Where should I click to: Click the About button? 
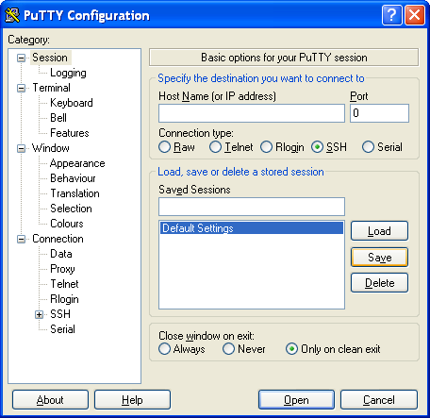pyautogui.click(x=50, y=400)
